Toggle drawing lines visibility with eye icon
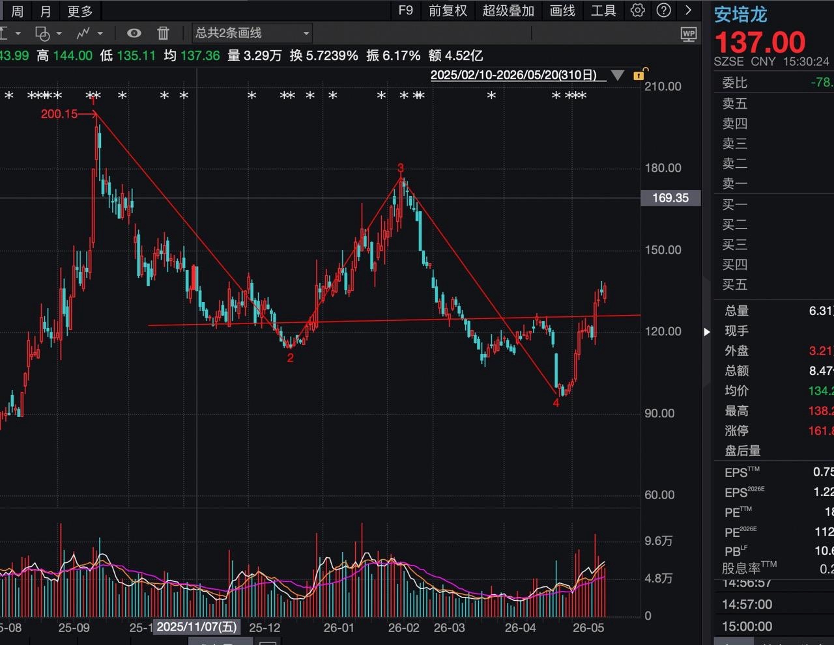The height and width of the screenshot is (645, 834). (x=134, y=33)
